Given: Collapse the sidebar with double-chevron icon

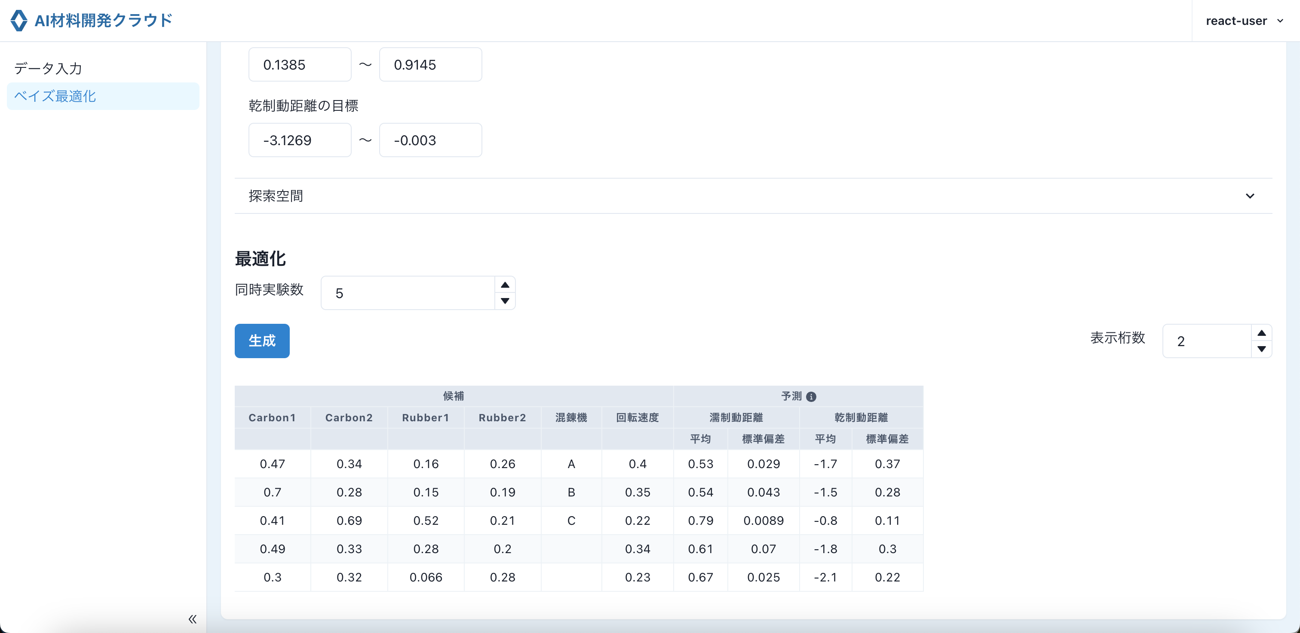Looking at the screenshot, I should click(192, 619).
